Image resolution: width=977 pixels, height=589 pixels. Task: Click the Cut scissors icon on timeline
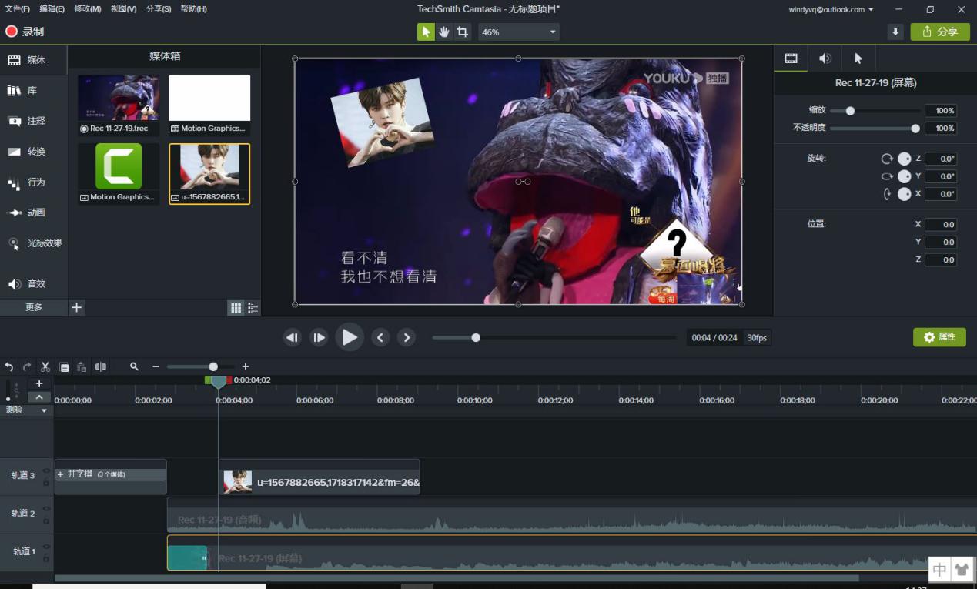coord(45,367)
